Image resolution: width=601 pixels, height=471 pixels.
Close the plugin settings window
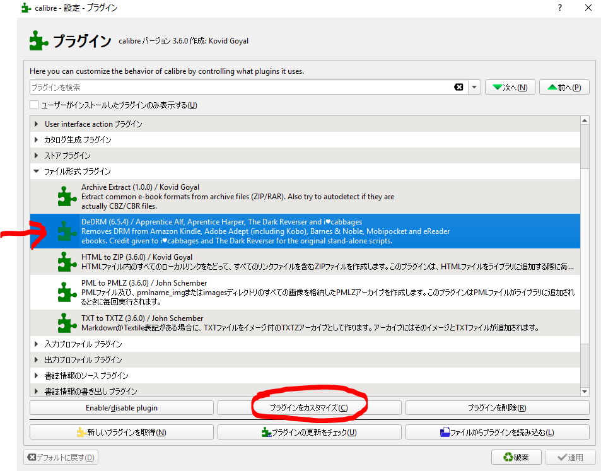coord(588,8)
